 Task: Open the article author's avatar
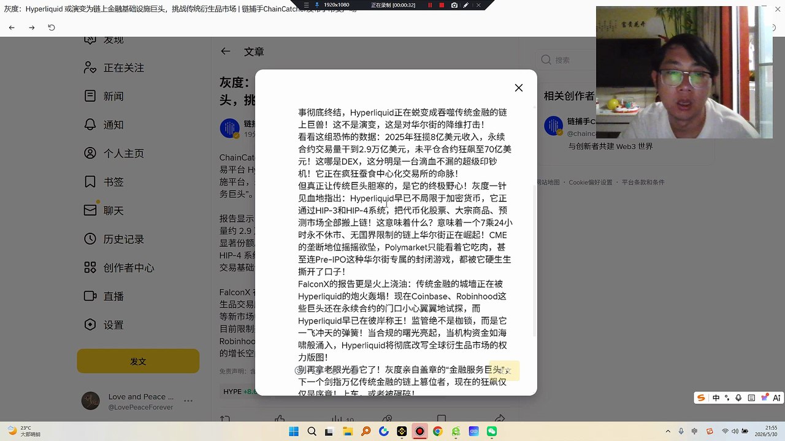[229, 128]
